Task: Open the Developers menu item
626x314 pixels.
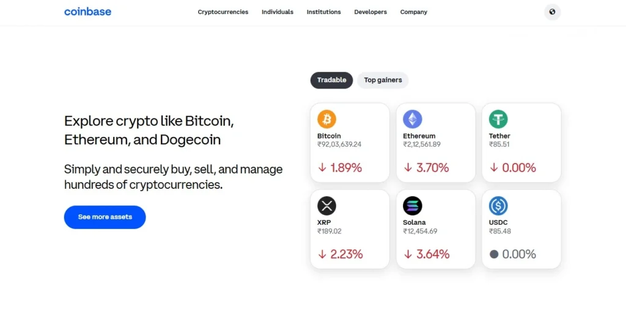Action: [370, 12]
